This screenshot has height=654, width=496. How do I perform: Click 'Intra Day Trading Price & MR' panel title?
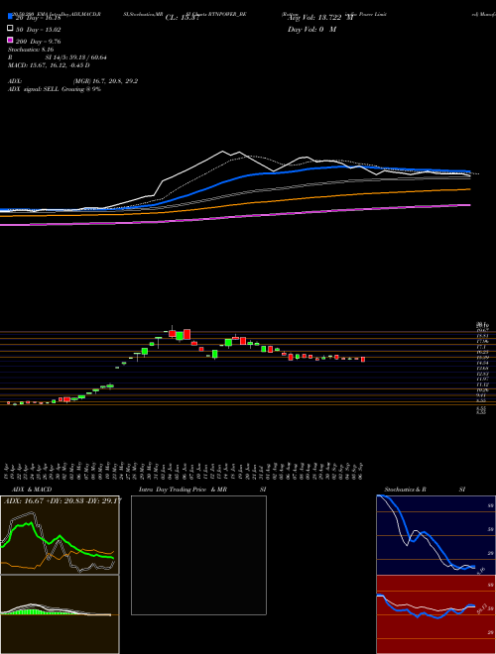tap(183, 490)
